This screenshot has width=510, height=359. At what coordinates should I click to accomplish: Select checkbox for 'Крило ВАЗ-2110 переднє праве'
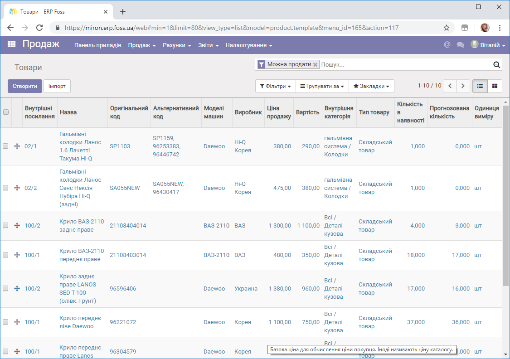click(x=5, y=255)
